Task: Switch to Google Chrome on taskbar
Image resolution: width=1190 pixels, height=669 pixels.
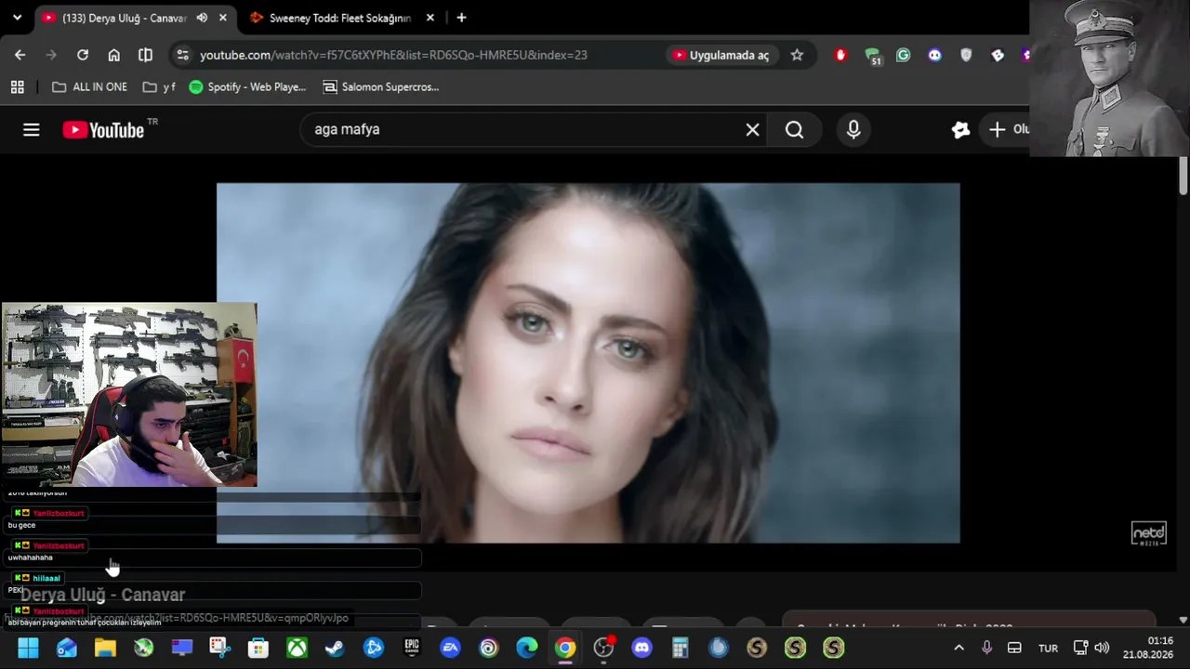Action: 565,648
